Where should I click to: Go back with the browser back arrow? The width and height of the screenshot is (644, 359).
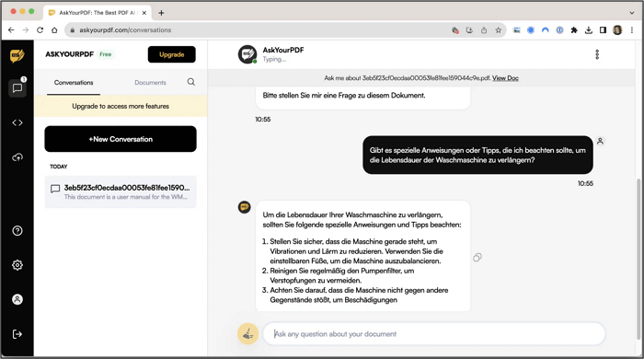pos(11,30)
